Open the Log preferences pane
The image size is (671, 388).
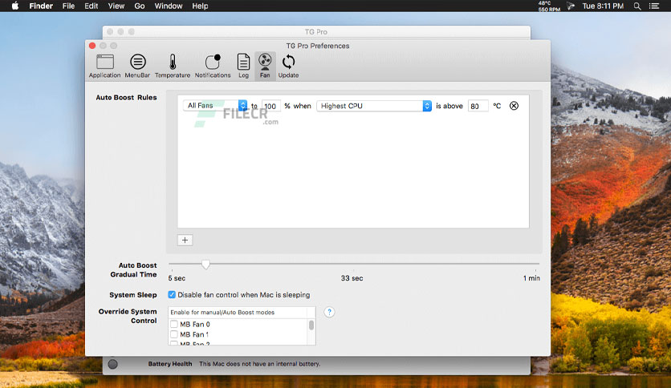[243, 67]
